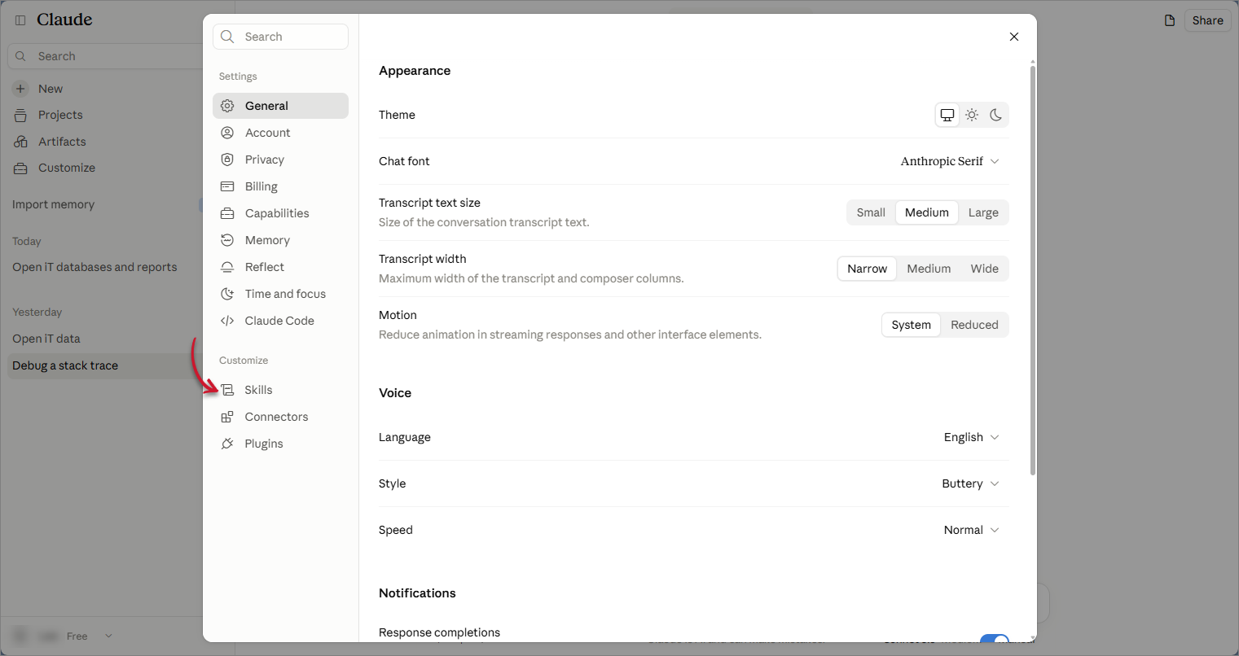
Task: Set transcript width to Medium
Action: [929, 269]
